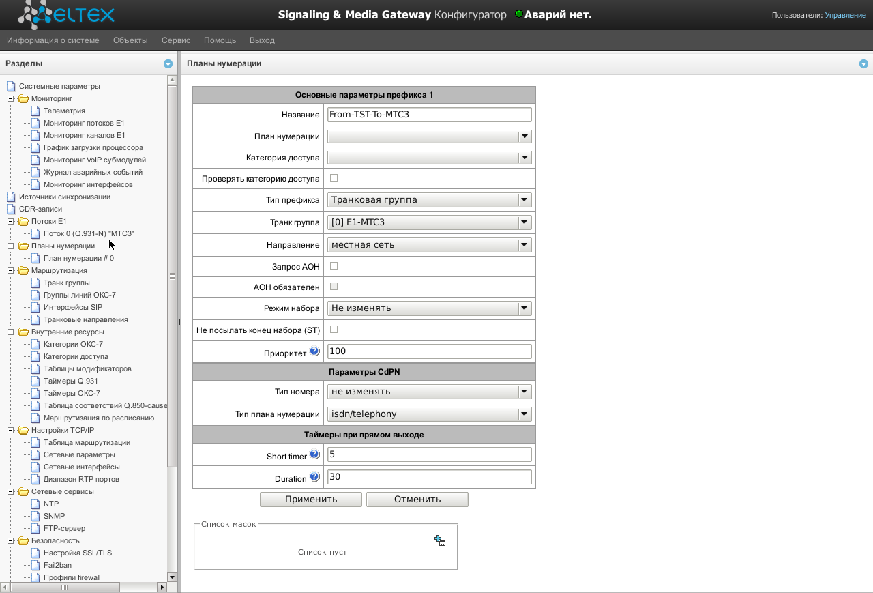Screen dimensions: 873x593
Task: Click the Применить button
Action: point(311,500)
